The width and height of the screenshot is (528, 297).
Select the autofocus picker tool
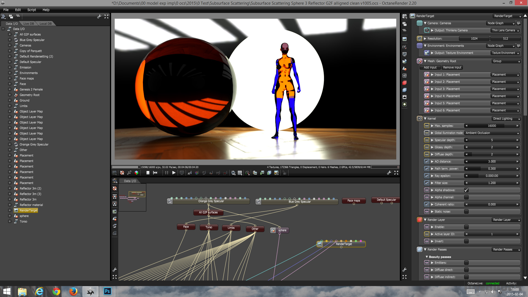189,173
